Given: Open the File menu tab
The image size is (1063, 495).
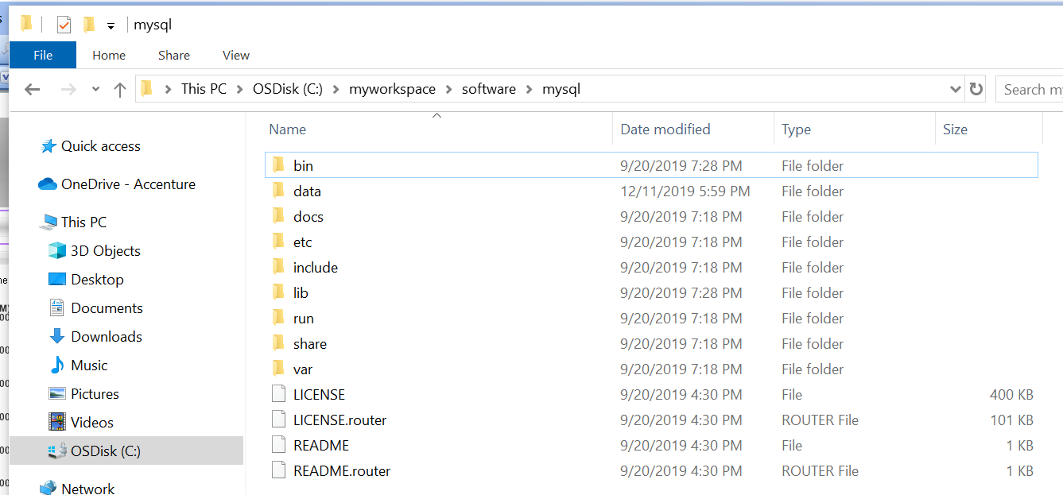Looking at the screenshot, I should [x=43, y=55].
